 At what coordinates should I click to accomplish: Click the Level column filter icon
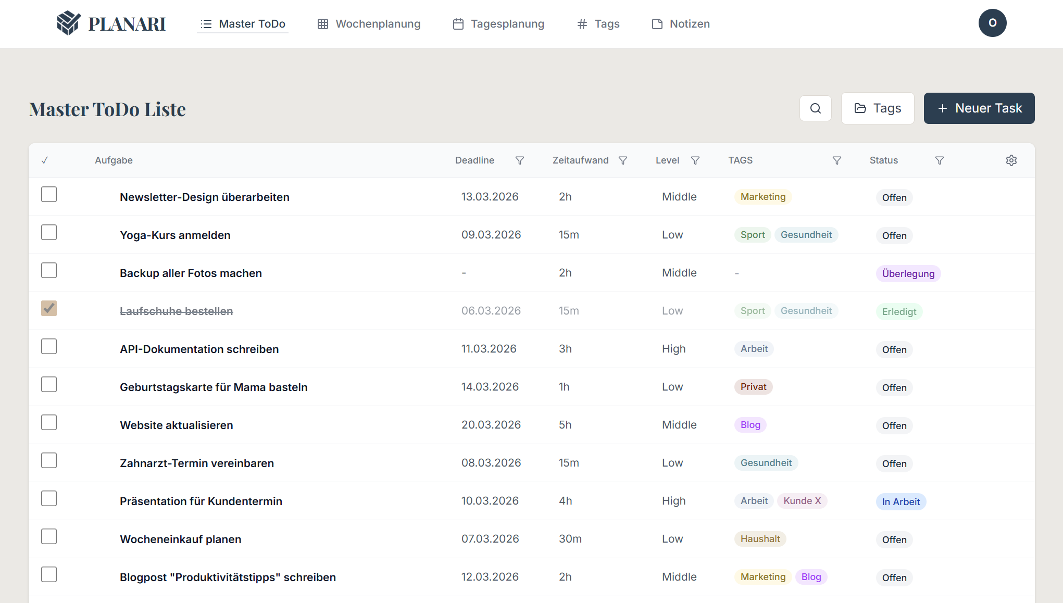coord(695,160)
